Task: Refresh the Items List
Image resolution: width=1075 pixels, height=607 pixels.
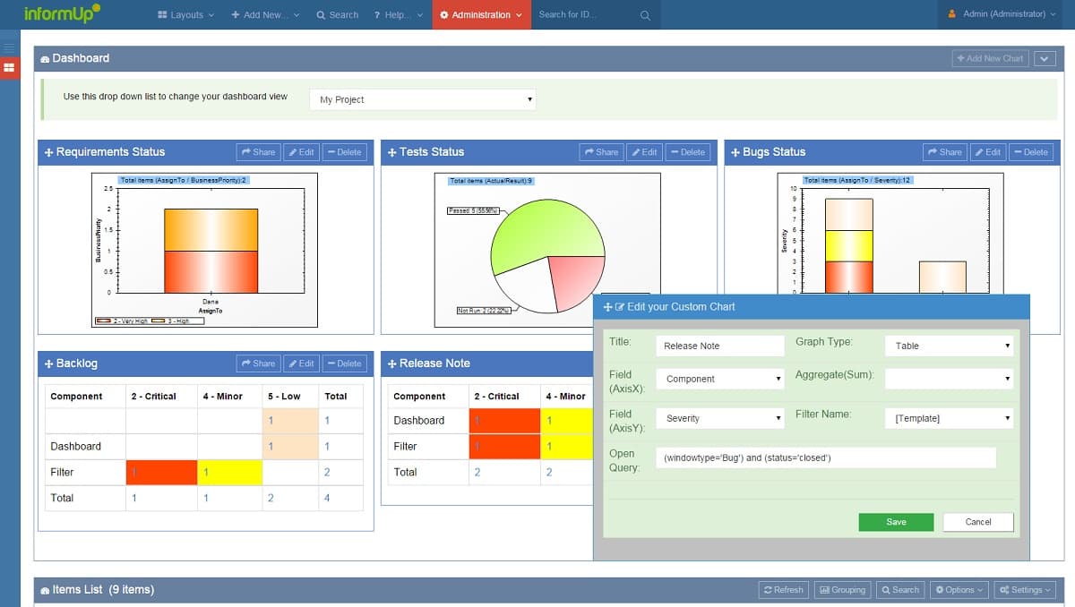Action: click(x=783, y=590)
